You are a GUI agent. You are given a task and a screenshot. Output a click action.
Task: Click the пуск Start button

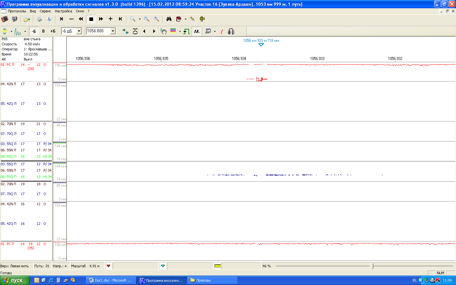[15, 280]
